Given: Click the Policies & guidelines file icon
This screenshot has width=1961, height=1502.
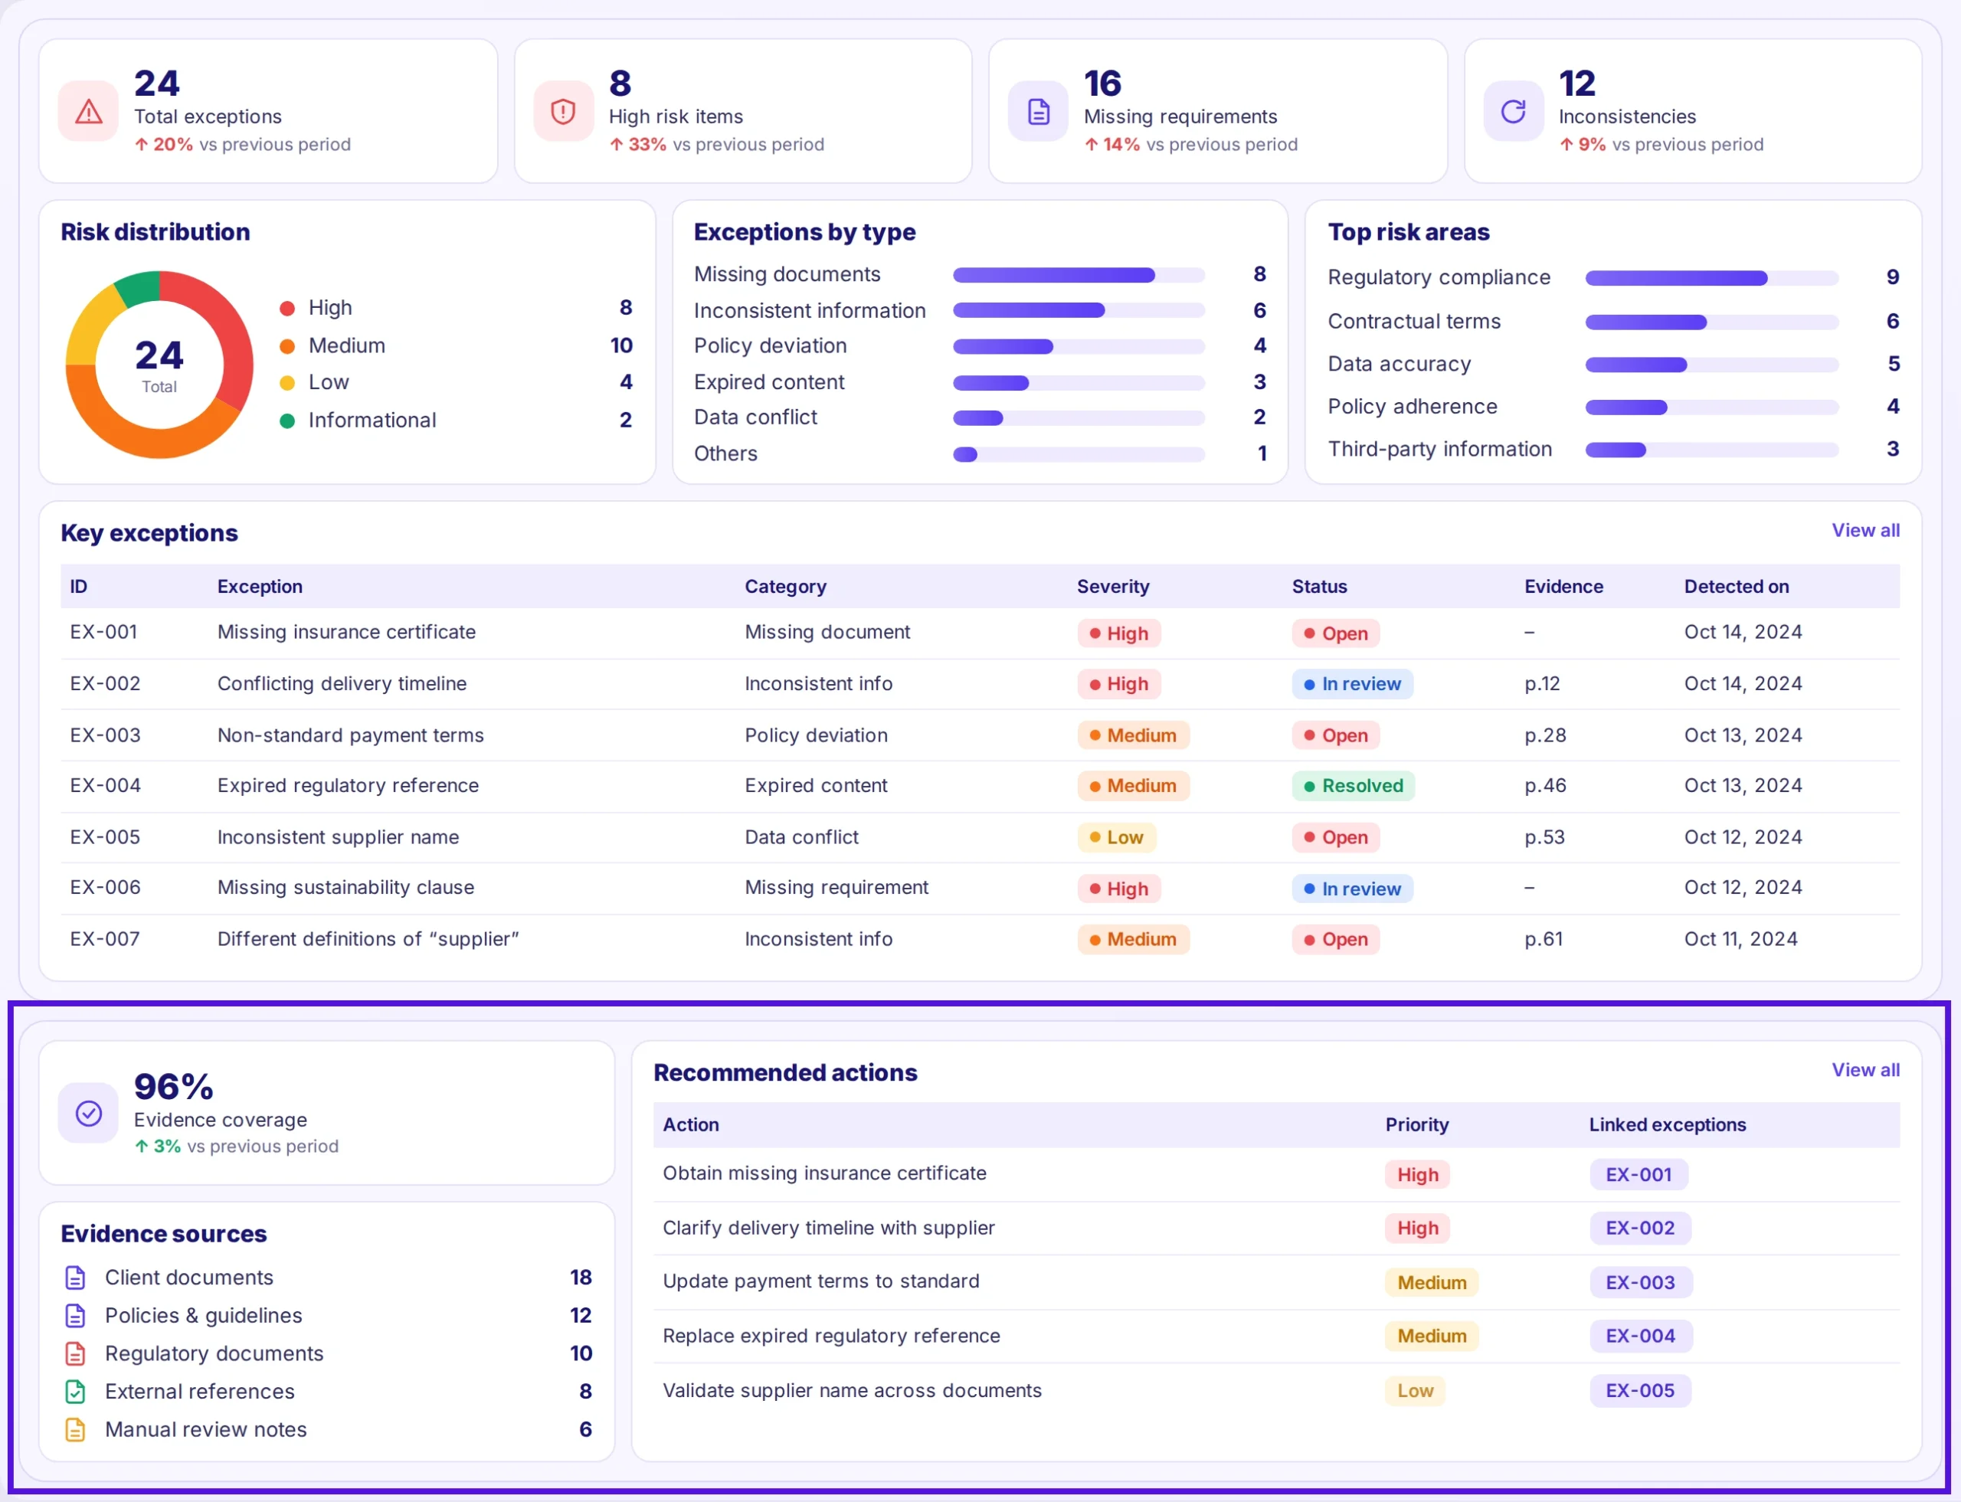Looking at the screenshot, I should click(x=76, y=1316).
